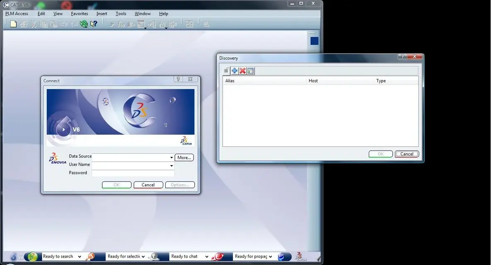Open the Ready for propagate dropdown
Image resolution: width=491 pixels, height=265 pixels.
pos(270,257)
